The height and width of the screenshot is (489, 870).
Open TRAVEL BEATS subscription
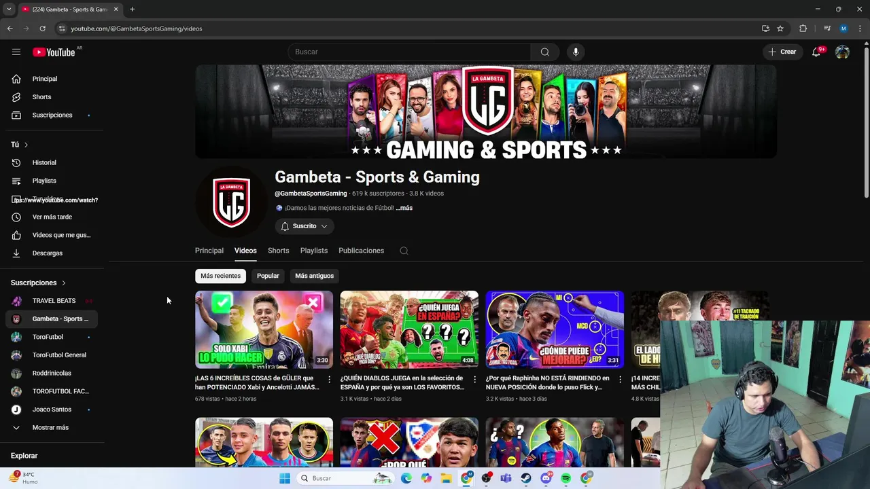[54, 301]
